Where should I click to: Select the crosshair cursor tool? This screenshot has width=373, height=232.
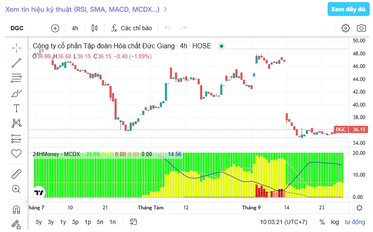pos(16,48)
